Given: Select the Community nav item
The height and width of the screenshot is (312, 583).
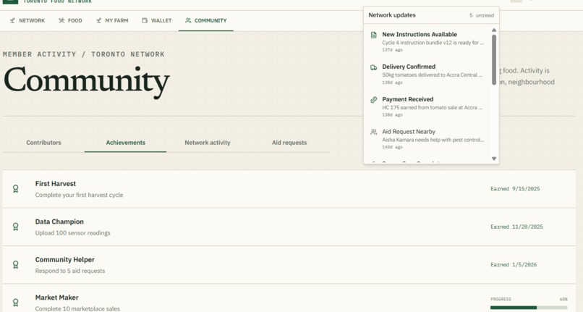Looking at the screenshot, I should click(x=206, y=20).
